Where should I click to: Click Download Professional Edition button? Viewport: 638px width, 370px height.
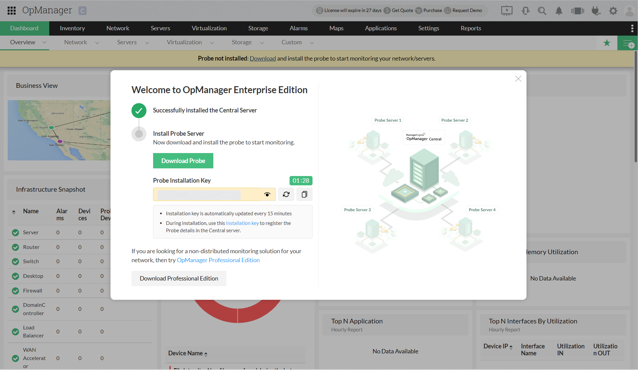click(179, 278)
